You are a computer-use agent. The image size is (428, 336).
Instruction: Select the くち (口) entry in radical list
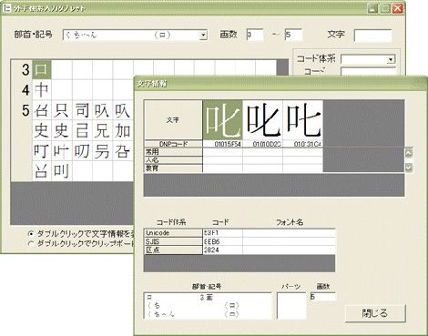(208, 305)
